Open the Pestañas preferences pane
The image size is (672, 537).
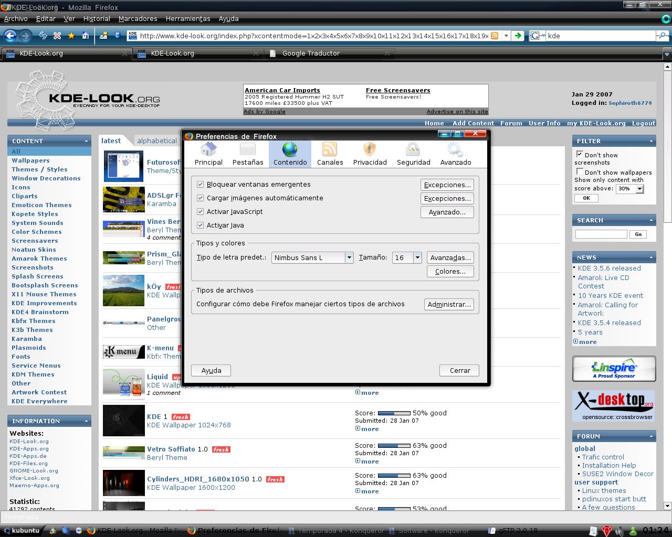[x=248, y=154]
